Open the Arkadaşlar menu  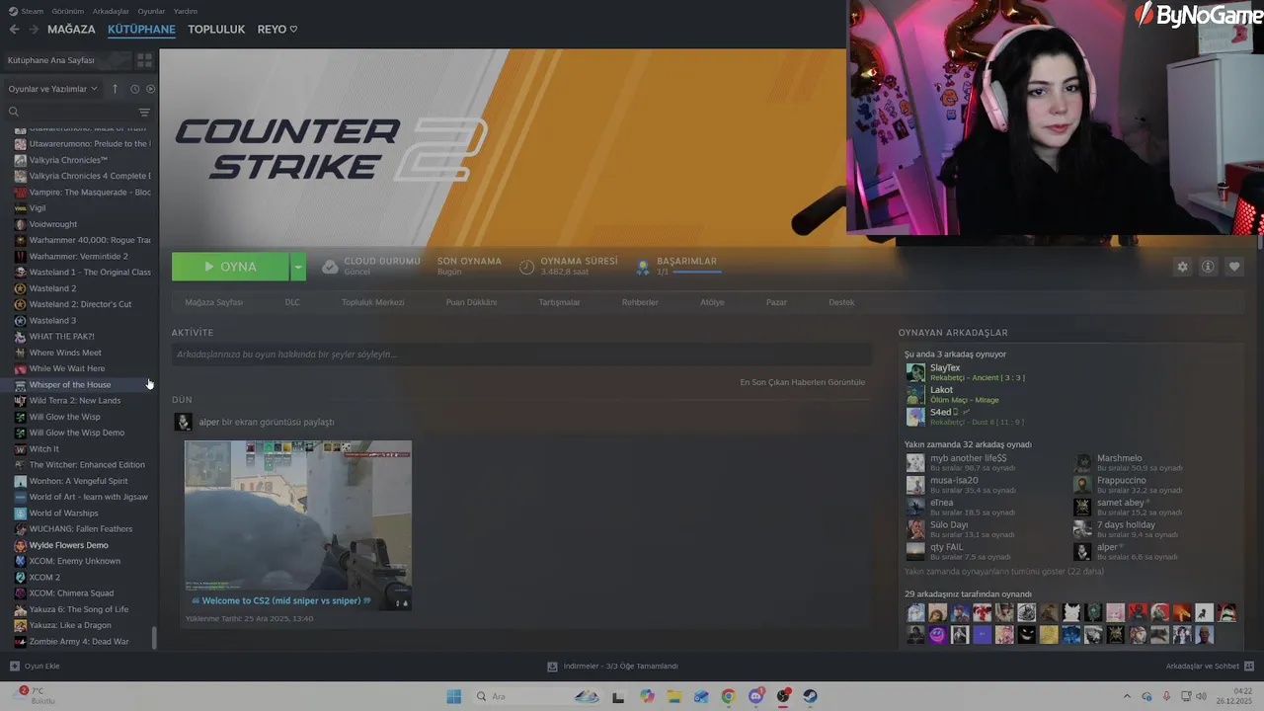pyautogui.click(x=110, y=11)
